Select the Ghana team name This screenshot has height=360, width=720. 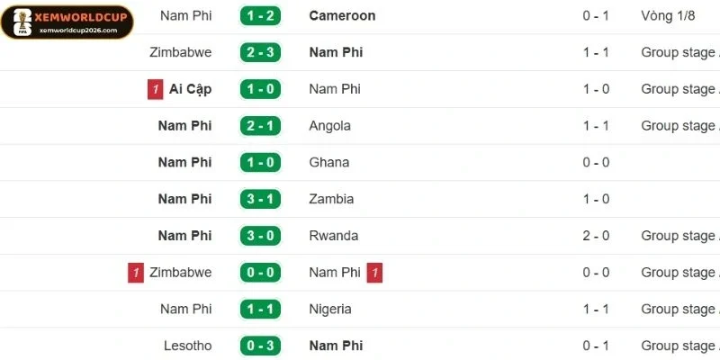click(328, 163)
